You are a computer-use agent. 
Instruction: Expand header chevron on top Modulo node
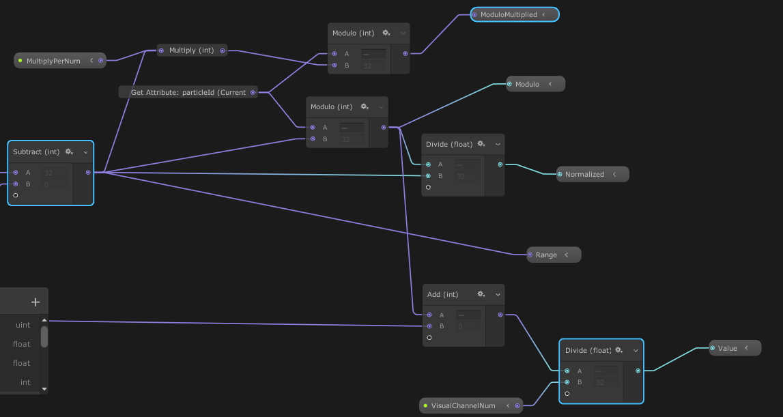point(402,33)
